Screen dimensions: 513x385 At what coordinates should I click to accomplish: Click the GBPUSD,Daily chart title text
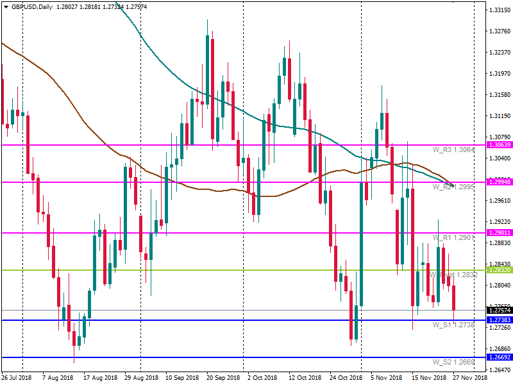31,6
